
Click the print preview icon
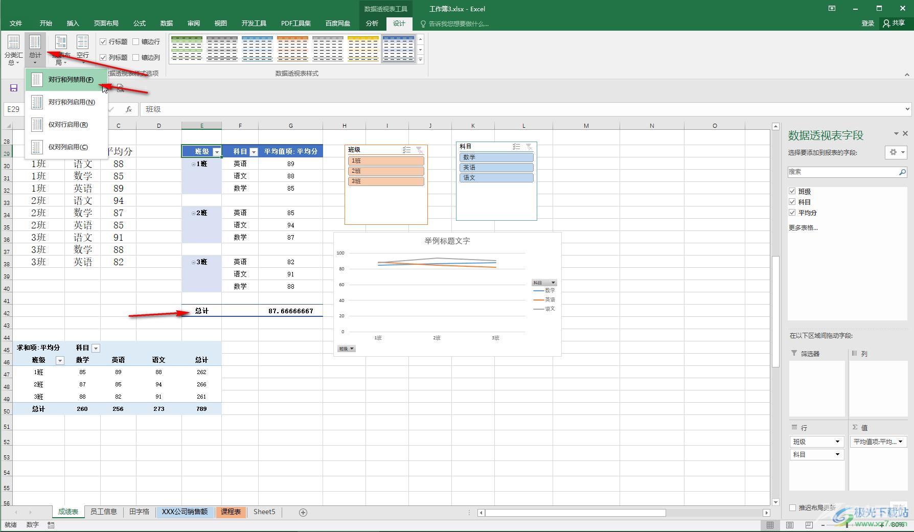point(120,88)
